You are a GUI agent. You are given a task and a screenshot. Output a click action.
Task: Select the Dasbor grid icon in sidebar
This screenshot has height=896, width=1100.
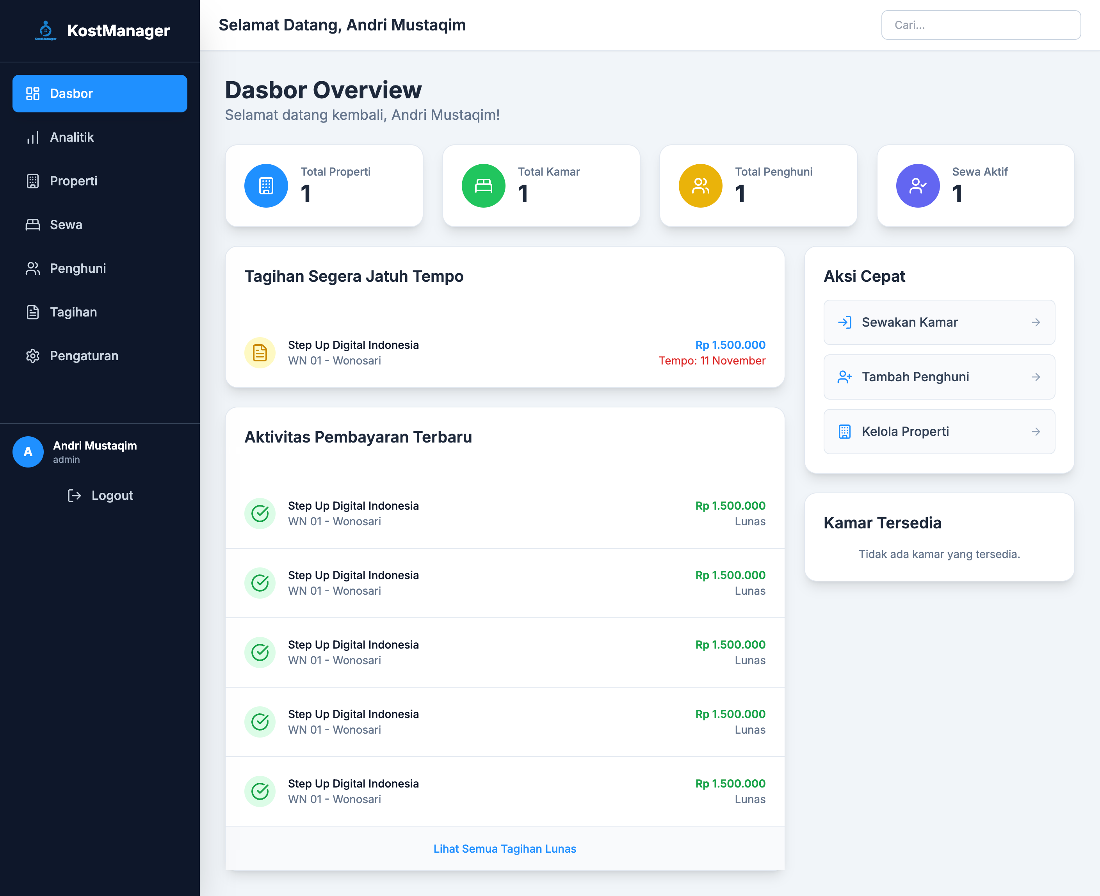coord(32,93)
